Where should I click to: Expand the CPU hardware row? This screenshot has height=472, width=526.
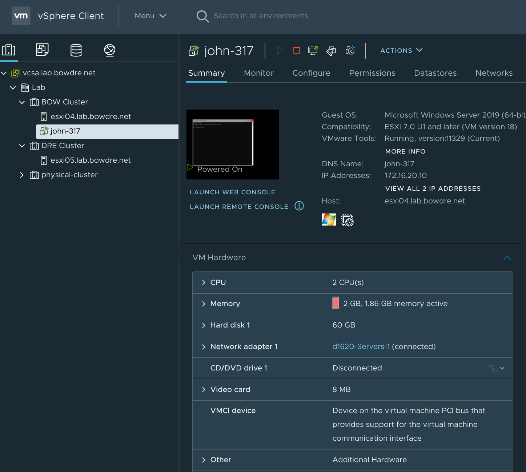[x=204, y=282]
